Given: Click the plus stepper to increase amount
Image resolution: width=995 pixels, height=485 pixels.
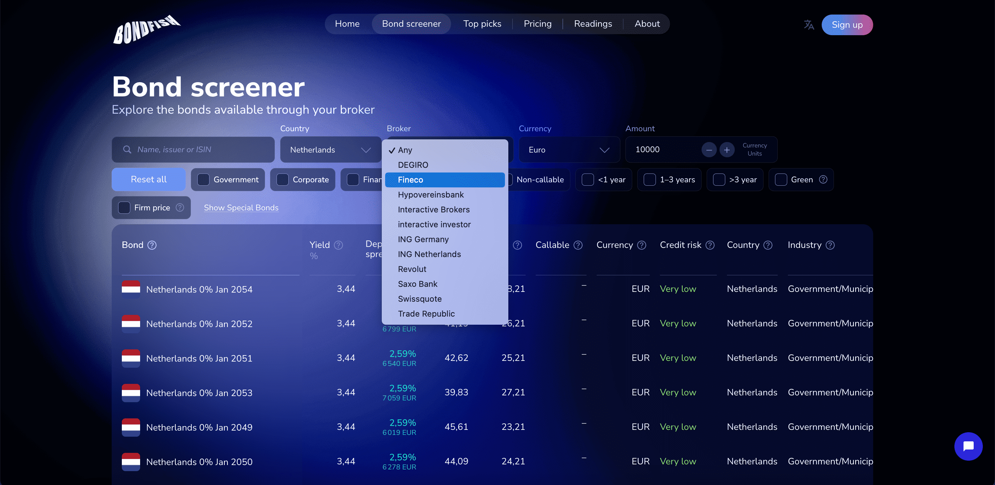Looking at the screenshot, I should pyautogui.click(x=727, y=149).
